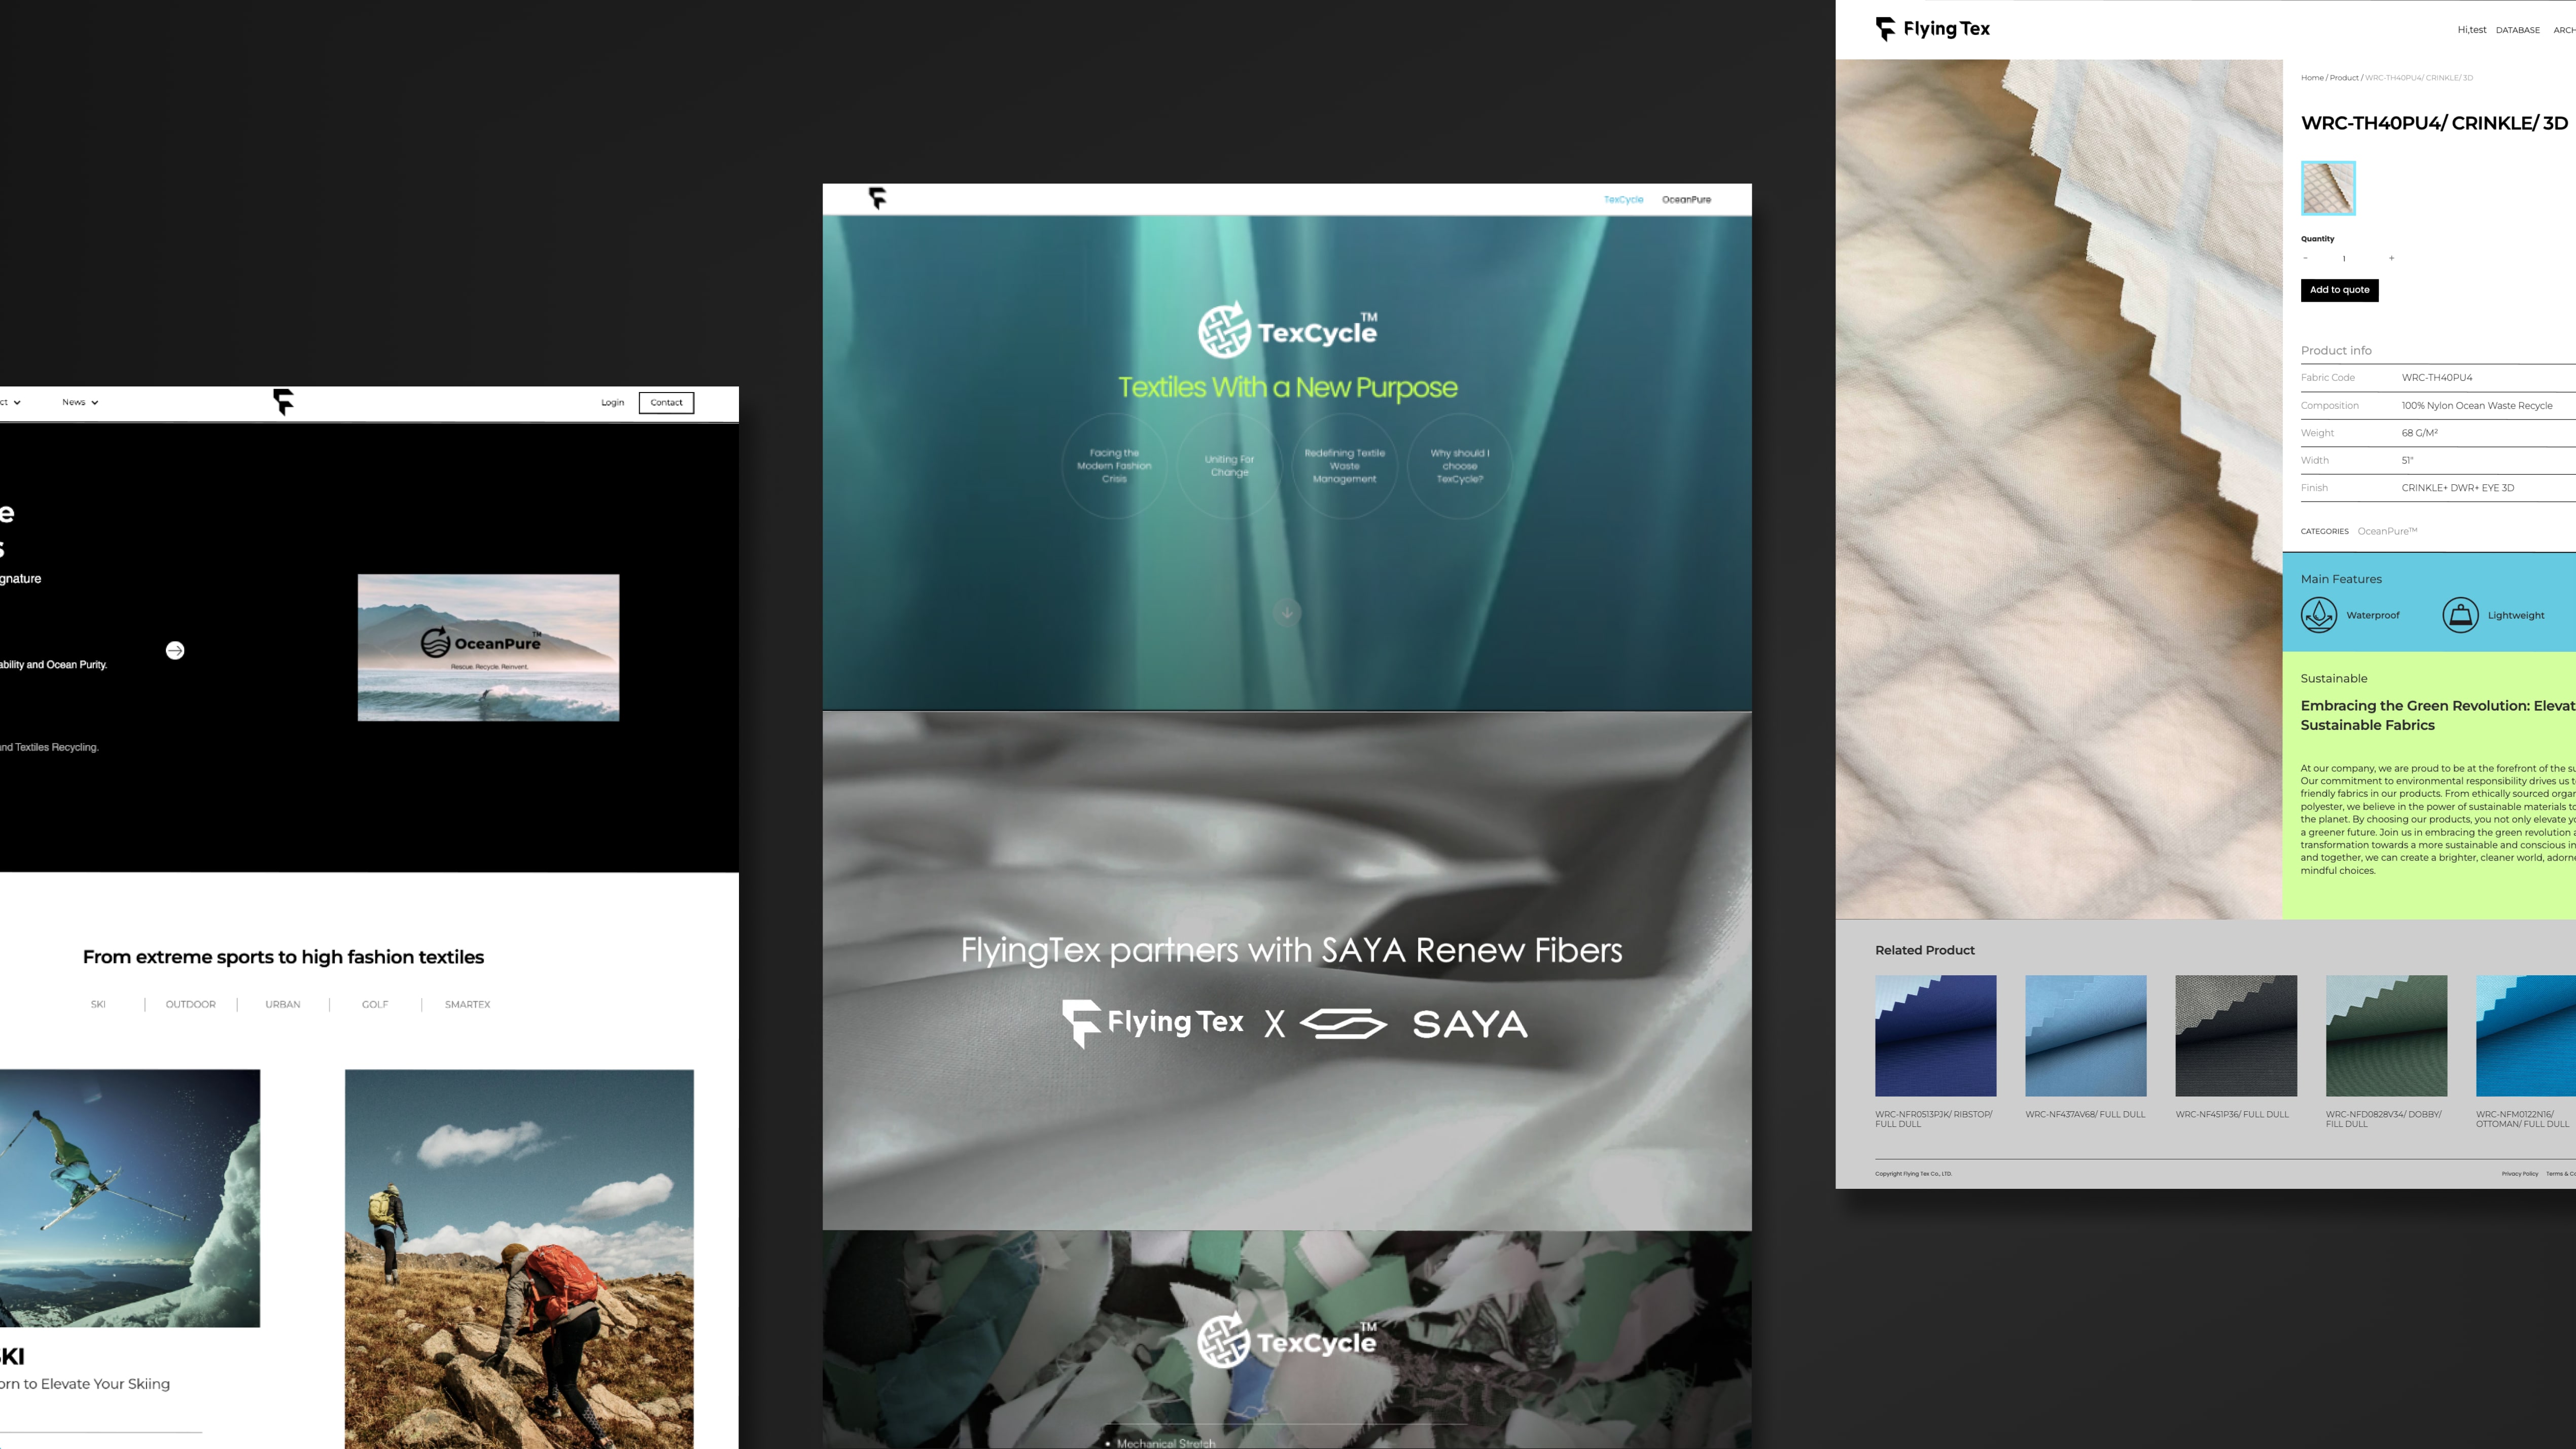This screenshot has width=2576, height=1449.
Task: Select the crinkle fabric swatch thumbnail
Action: click(2328, 188)
